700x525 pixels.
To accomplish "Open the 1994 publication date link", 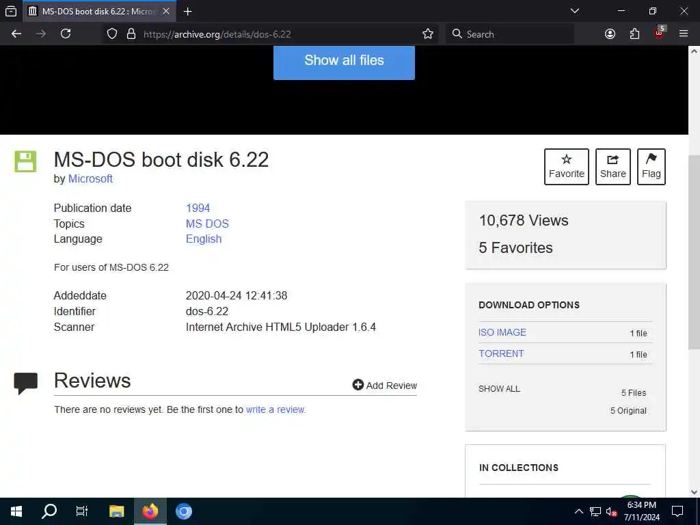I will 198,208.
